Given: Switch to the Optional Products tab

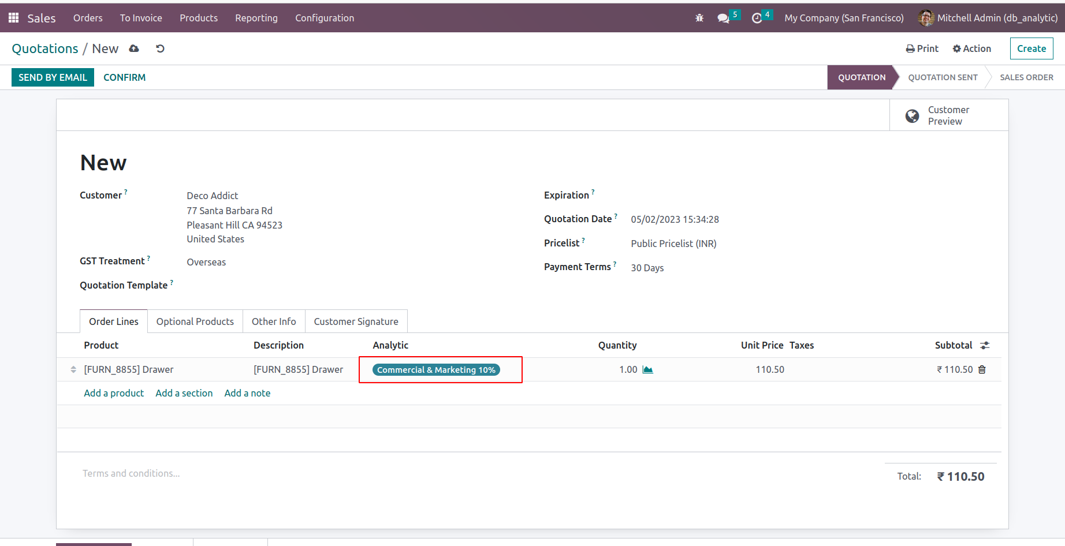Looking at the screenshot, I should [195, 321].
